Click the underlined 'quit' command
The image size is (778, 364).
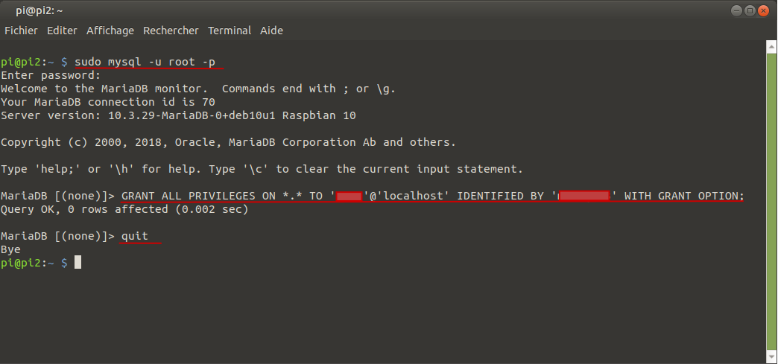134,236
